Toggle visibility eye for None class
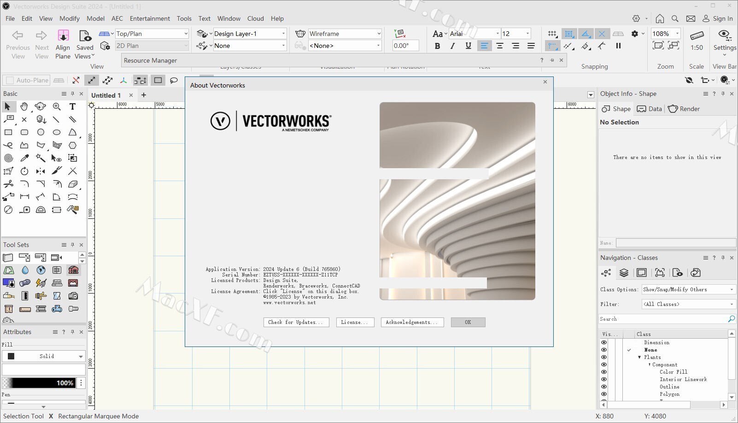The height and width of the screenshot is (423, 738). point(604,350)
